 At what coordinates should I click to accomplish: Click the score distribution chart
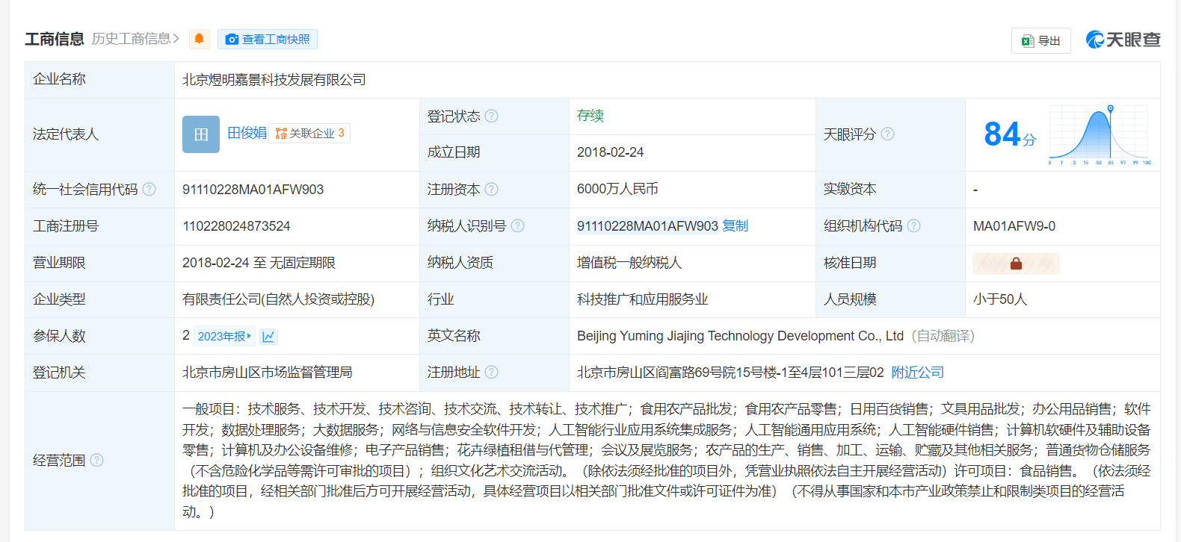tap(1100, 134)
